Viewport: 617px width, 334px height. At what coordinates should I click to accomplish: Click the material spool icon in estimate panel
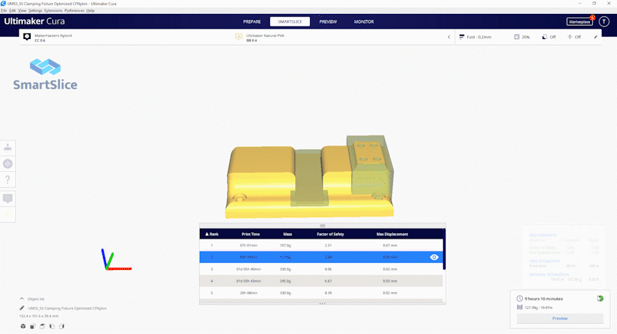click(x=520, y=308)
